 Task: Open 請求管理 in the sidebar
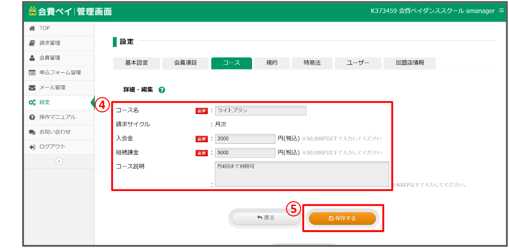(x=50, y=43)
